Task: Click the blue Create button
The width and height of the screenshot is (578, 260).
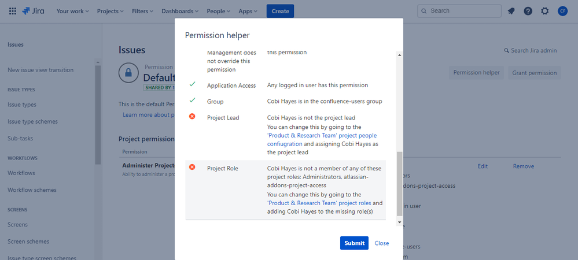Action: coord(280,11)
